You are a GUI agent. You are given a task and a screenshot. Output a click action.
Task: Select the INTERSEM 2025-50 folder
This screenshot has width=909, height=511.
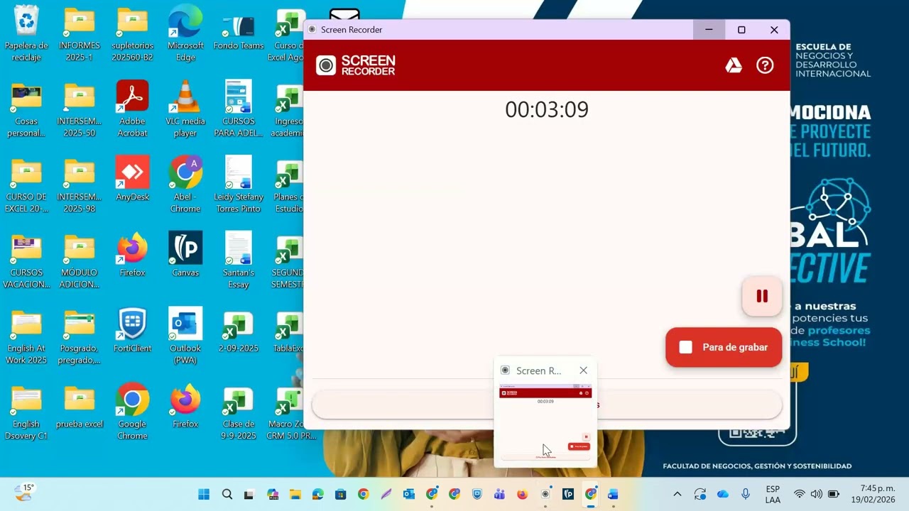click(x=80, y=109)
